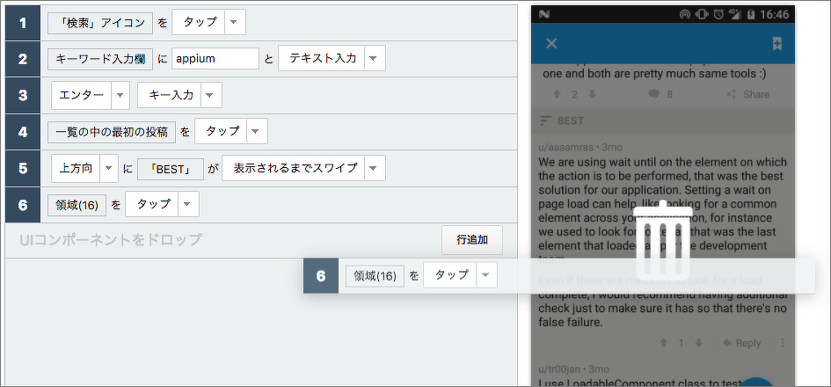Click the comment bubble icon beside 8
The height and width of the screenshot is (387, 831).
click(653, 94)
